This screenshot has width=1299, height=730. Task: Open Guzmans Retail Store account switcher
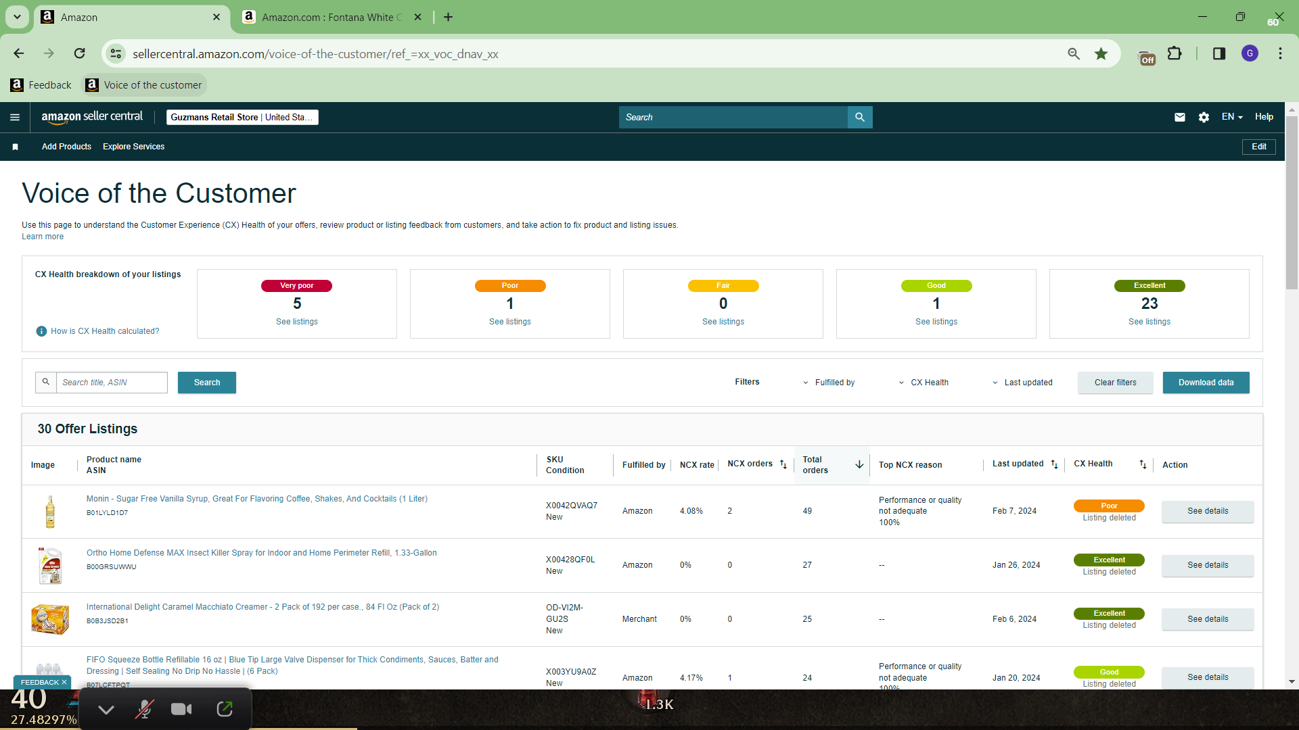242,117
